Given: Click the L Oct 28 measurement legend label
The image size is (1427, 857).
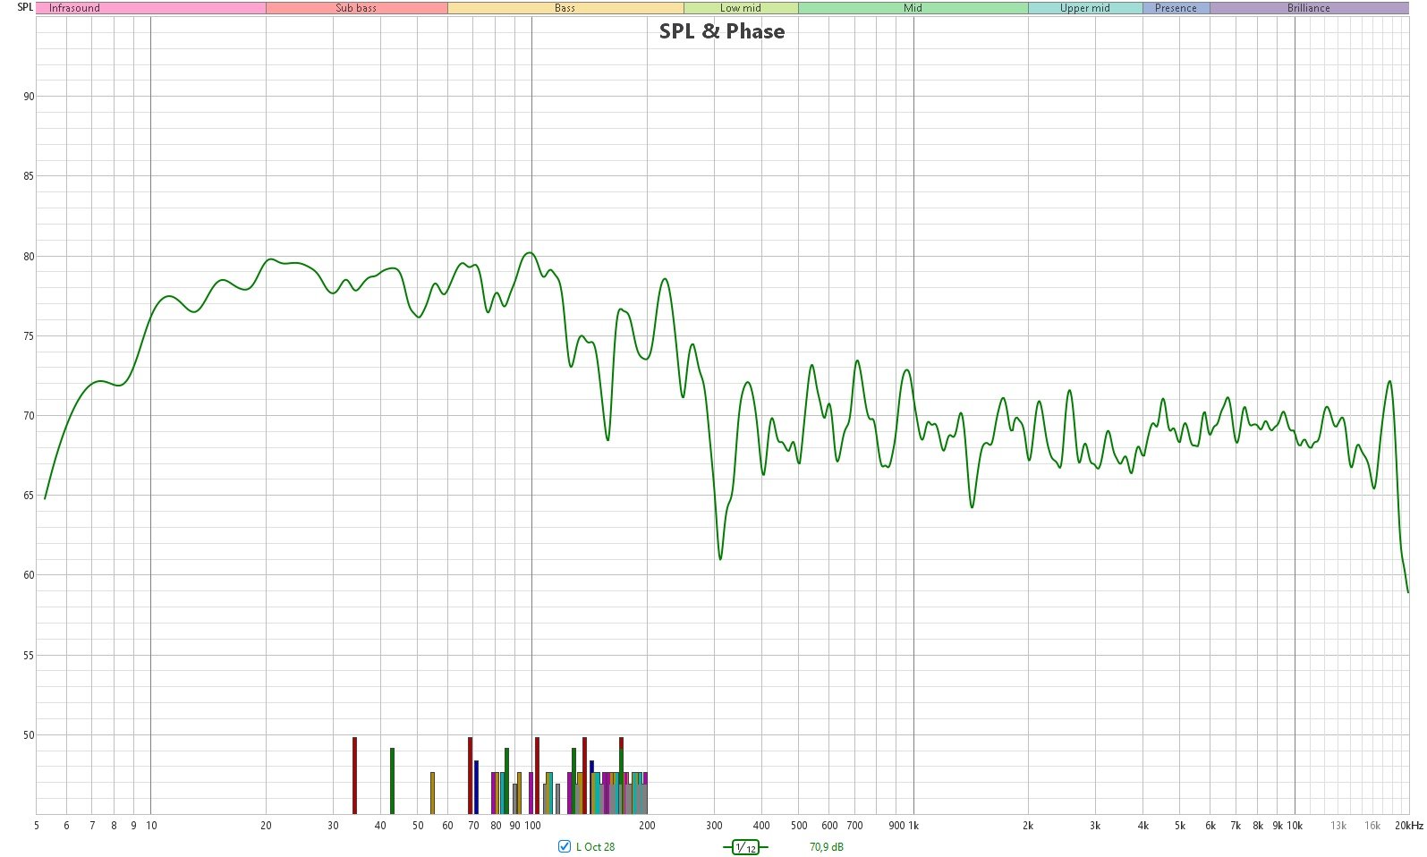Looking at the screenshot, I should coord(595,846).
